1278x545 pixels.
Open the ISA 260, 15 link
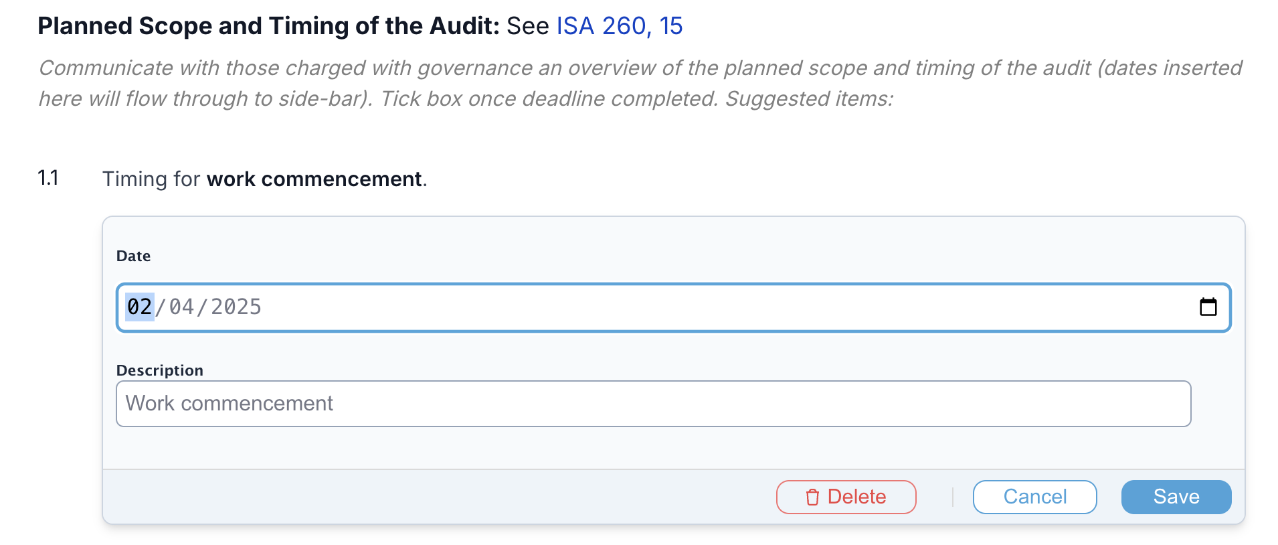(x=620, y=26)
